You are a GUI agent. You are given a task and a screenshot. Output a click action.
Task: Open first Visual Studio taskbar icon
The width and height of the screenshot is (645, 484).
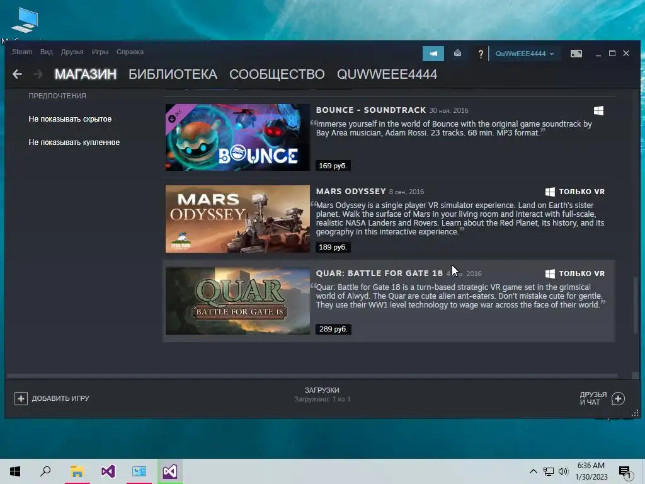coord(108,471)
